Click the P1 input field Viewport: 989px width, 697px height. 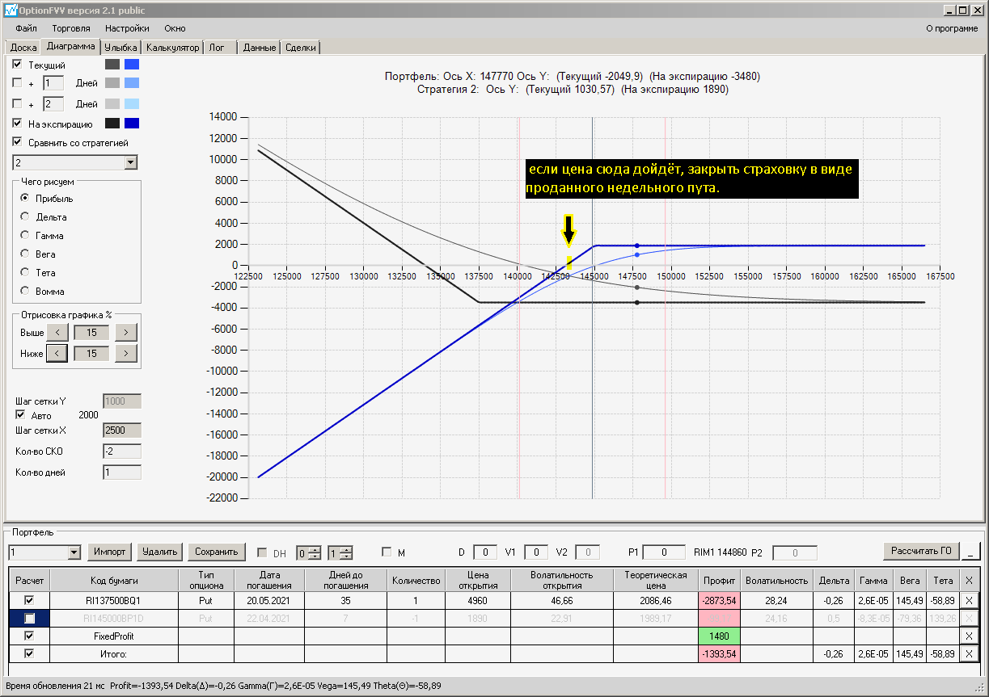click(665, 552)
